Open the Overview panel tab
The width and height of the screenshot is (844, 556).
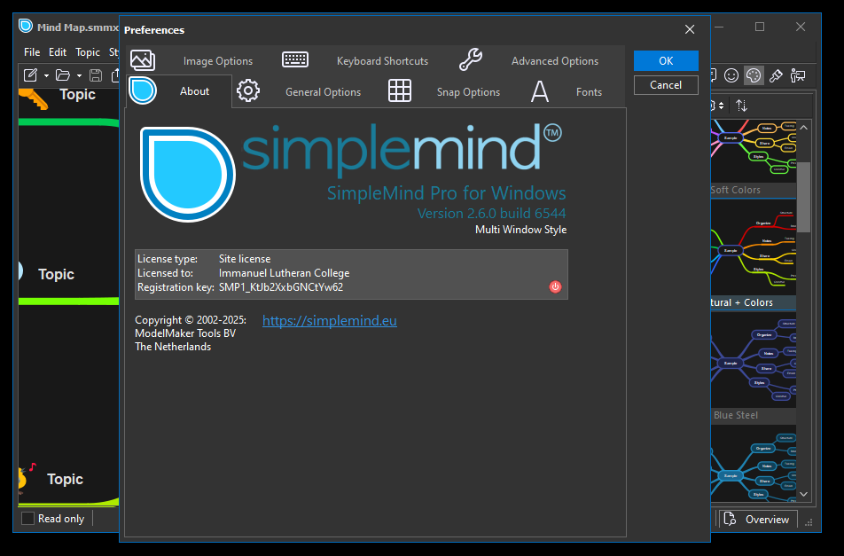pos(758,520)
